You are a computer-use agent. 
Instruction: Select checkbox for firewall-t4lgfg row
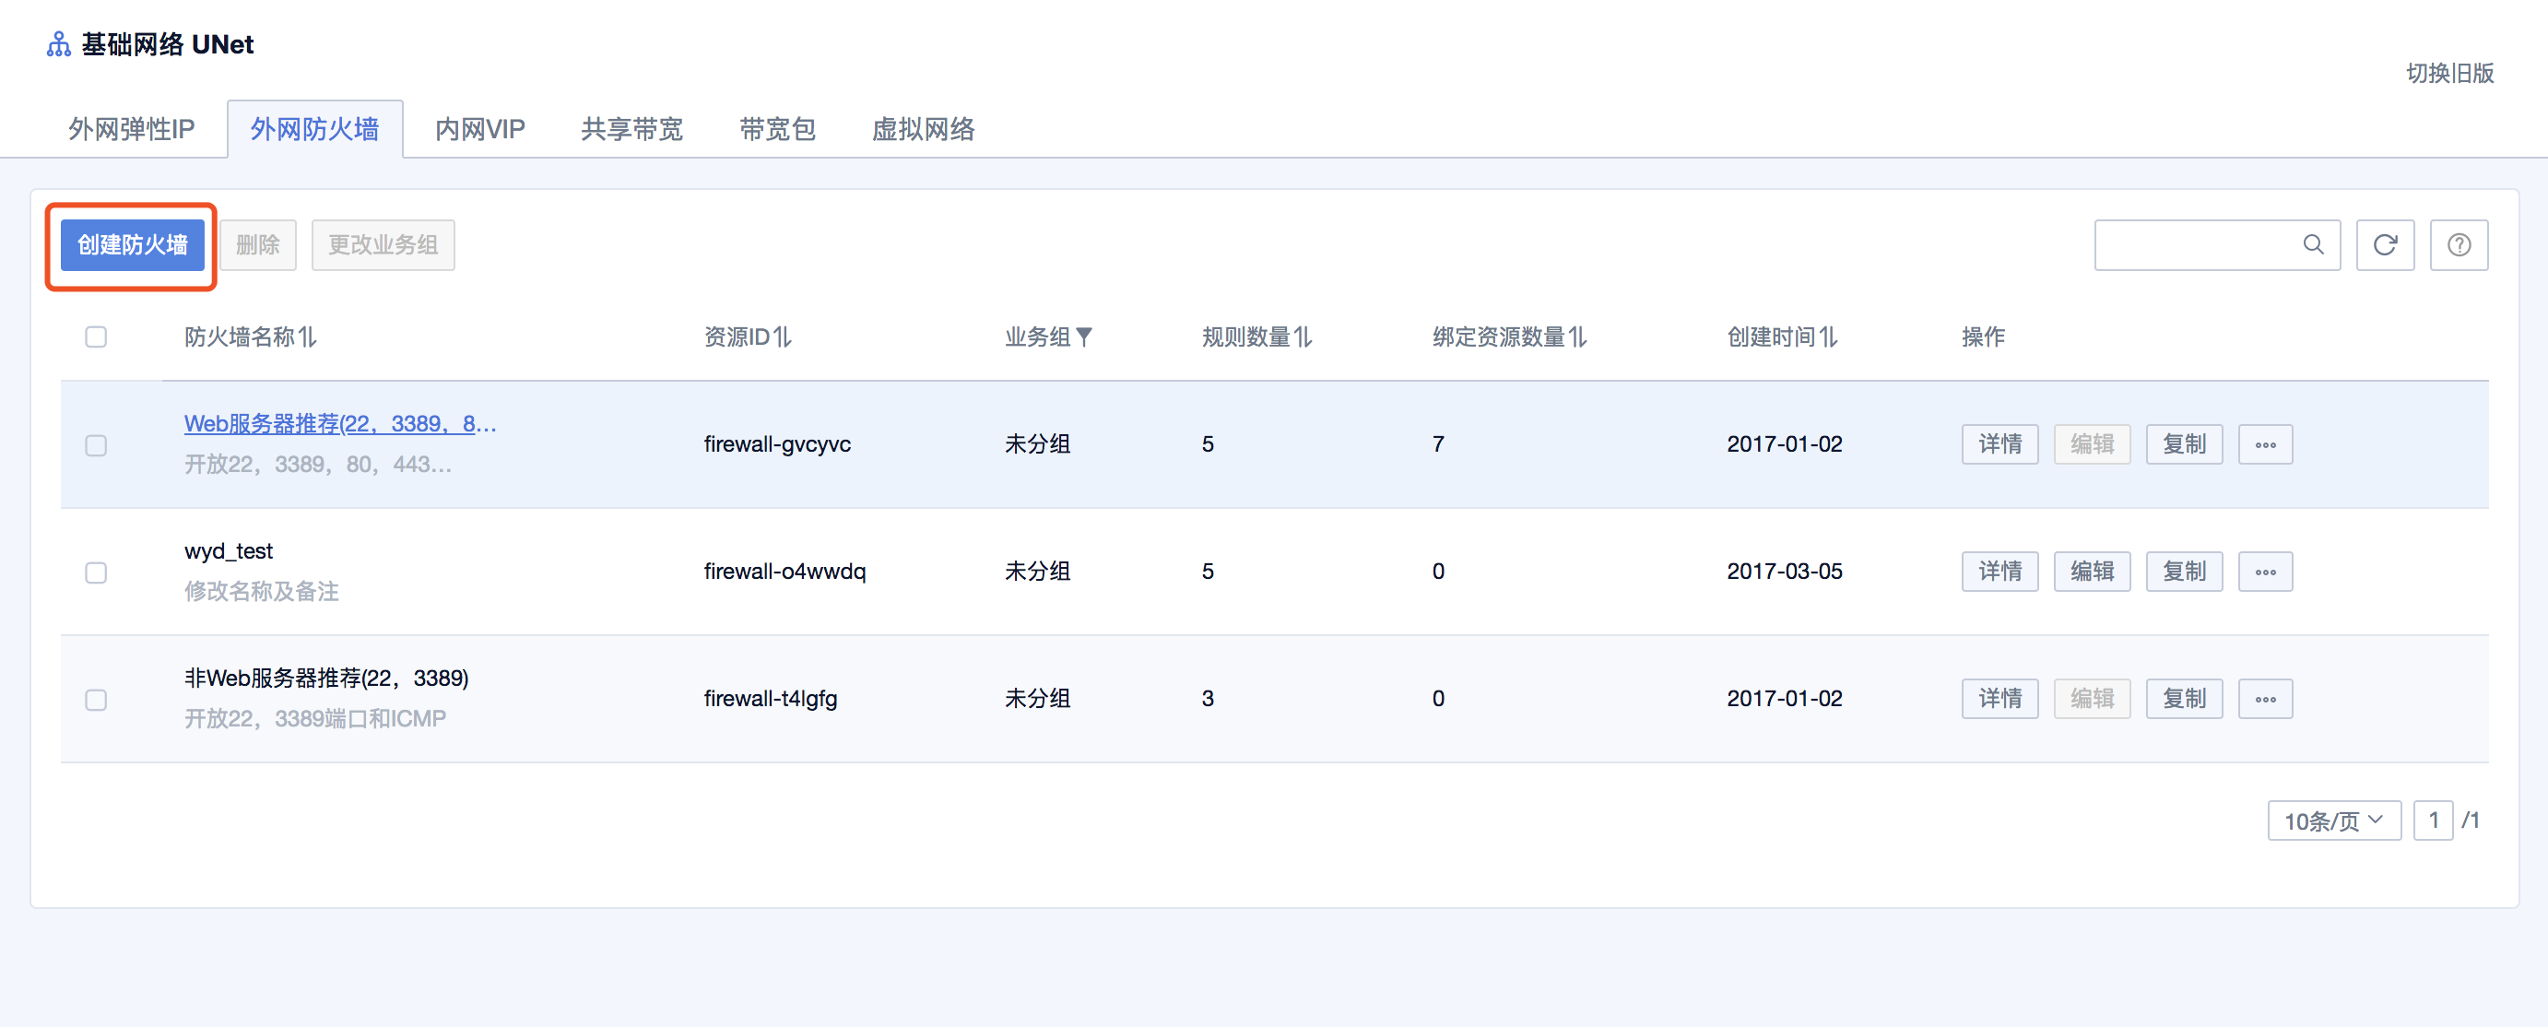[x=96, y=701]
